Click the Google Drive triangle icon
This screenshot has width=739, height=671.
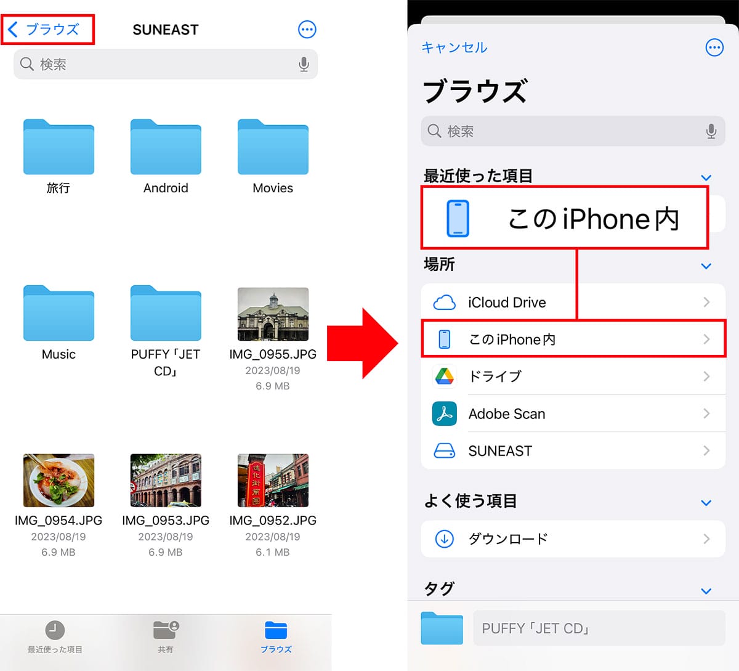(445, 376)
